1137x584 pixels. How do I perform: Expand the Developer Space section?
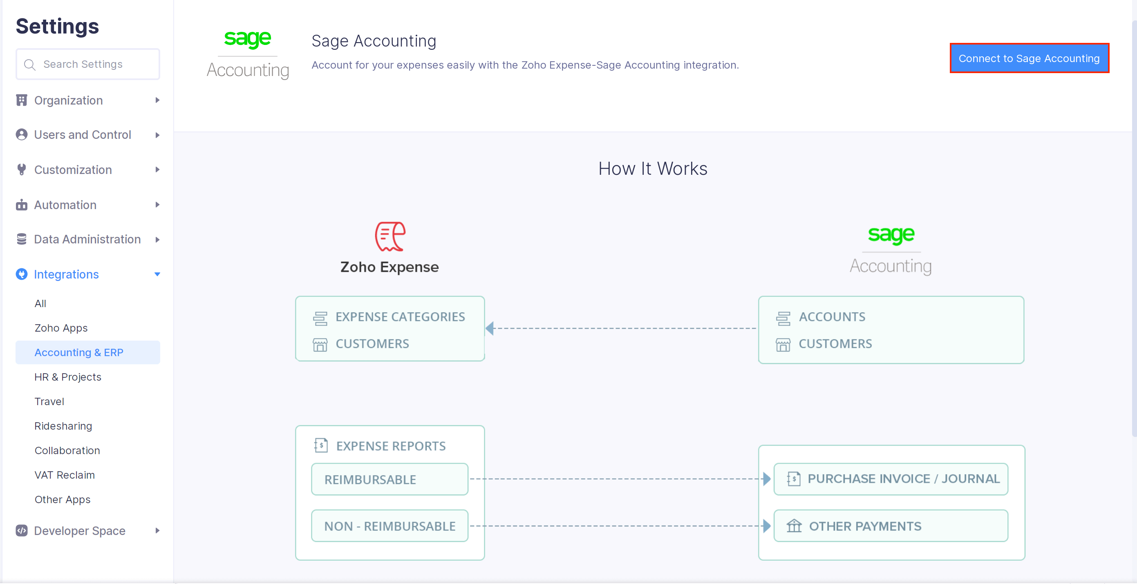click(x=157, y=531)
